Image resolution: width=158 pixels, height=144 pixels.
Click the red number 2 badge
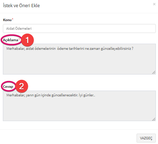tap(22, 86)
